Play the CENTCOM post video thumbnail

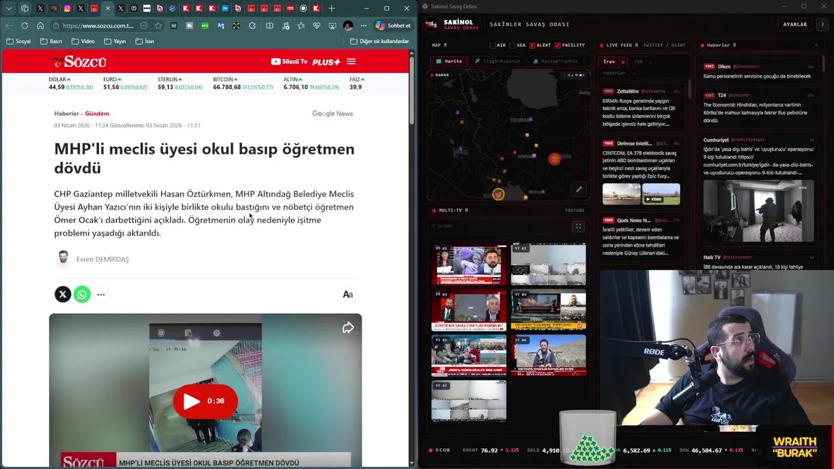661,194
